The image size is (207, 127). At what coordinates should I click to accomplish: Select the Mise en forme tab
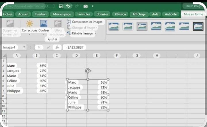(x=193, y=14)
